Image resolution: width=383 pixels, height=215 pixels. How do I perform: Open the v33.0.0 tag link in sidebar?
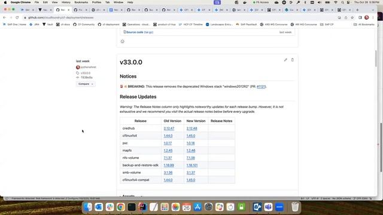[x=86, y=73]
